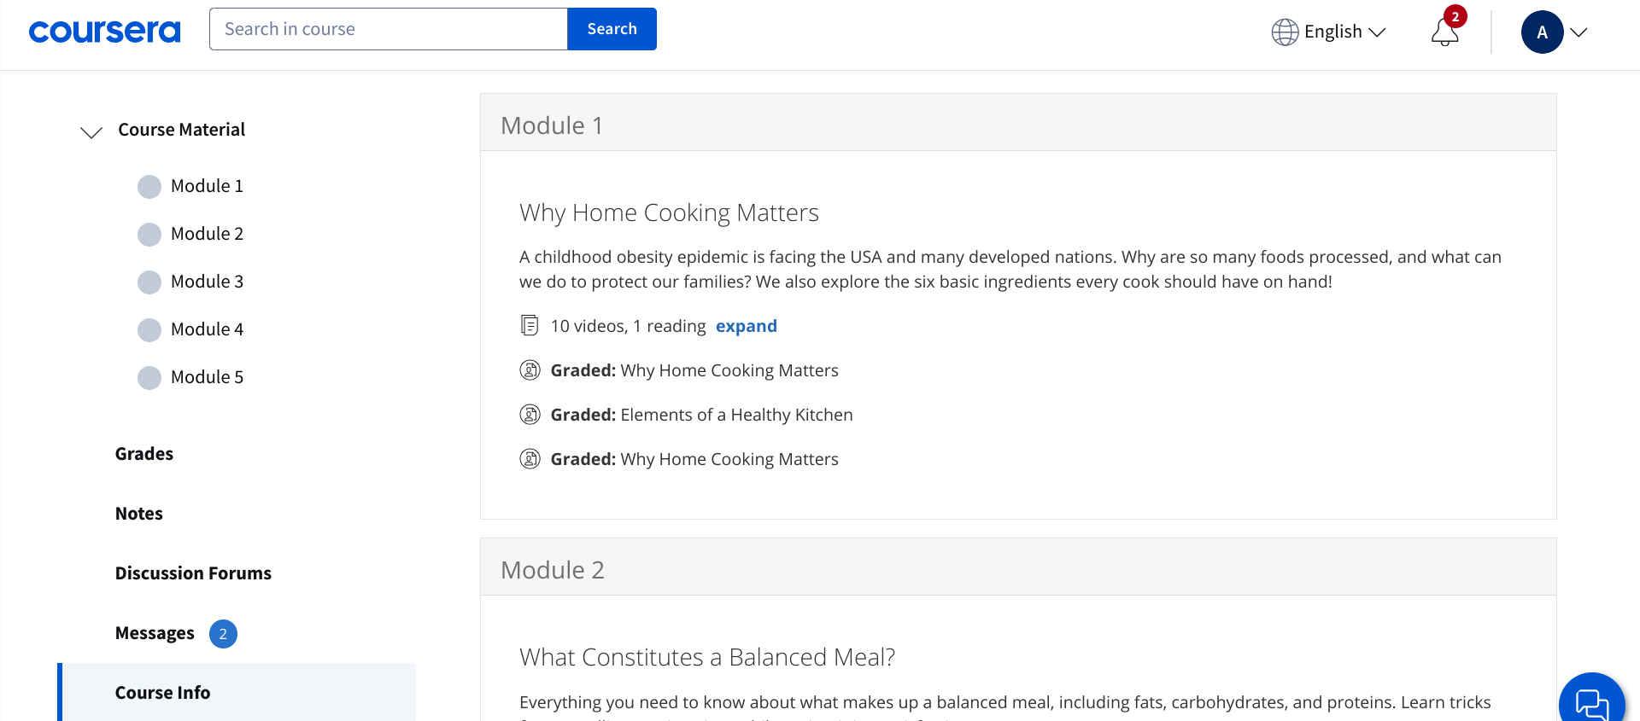
Task: Click the reading document icon in Module 1
Action: (530, 325)
